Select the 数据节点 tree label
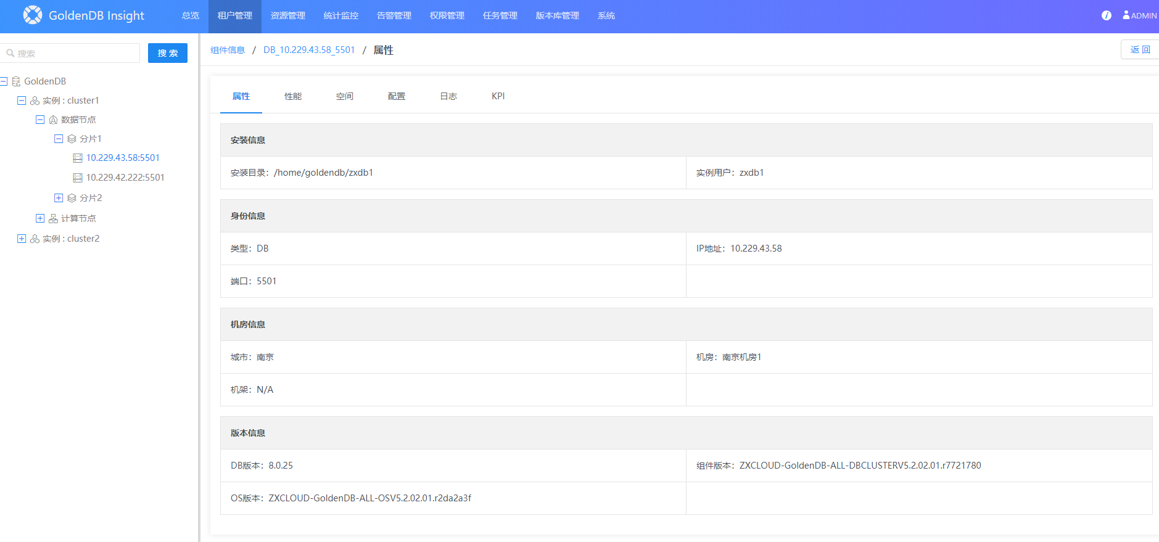Screen dimensions: 1159x542 coord(78,120)
